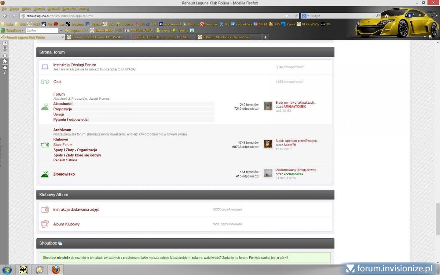The width and height of the screenshot is (440, 275).
Task: Open the add-ons puzzle icon in sidebar
Action: point(5,61)
